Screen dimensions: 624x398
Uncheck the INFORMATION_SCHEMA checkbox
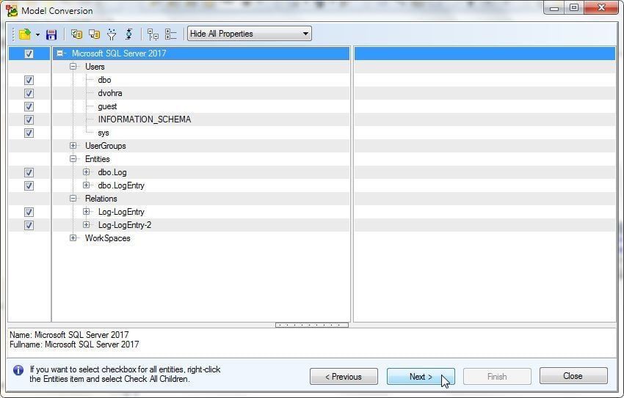click(x=29, y=119)
